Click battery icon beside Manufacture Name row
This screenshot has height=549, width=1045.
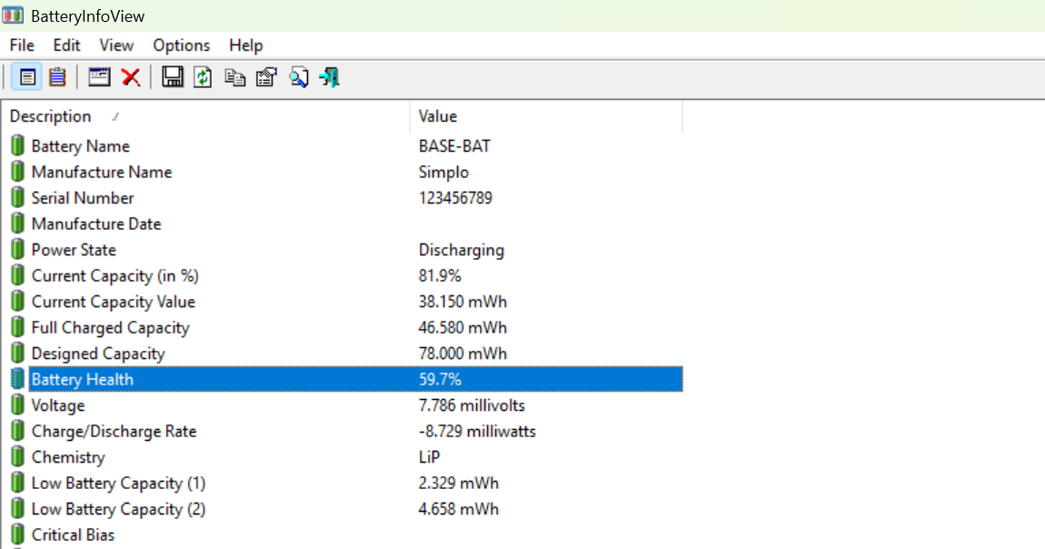[x=18, y=171]
